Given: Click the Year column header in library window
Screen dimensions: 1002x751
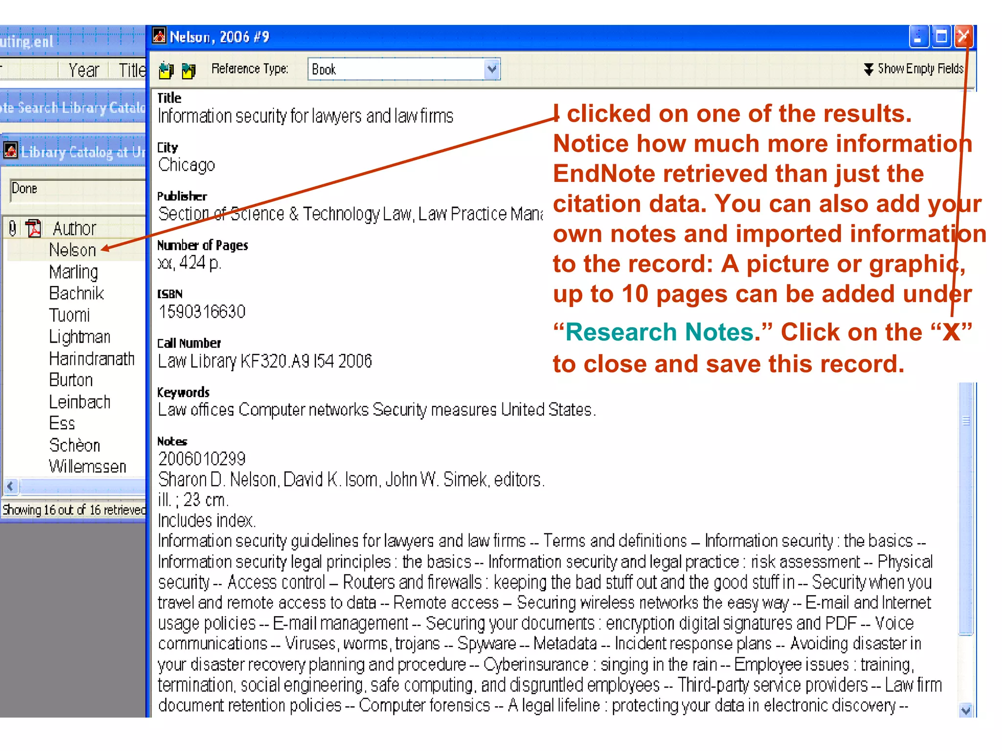Looking at the screenshot, I should pyautogui.click(x=84, y=70).
